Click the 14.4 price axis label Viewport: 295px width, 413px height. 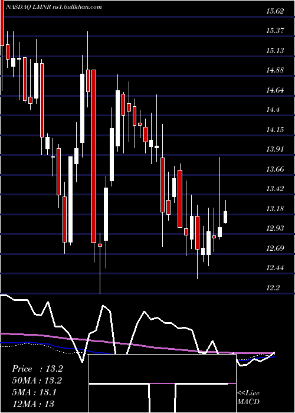click(273, 110)
